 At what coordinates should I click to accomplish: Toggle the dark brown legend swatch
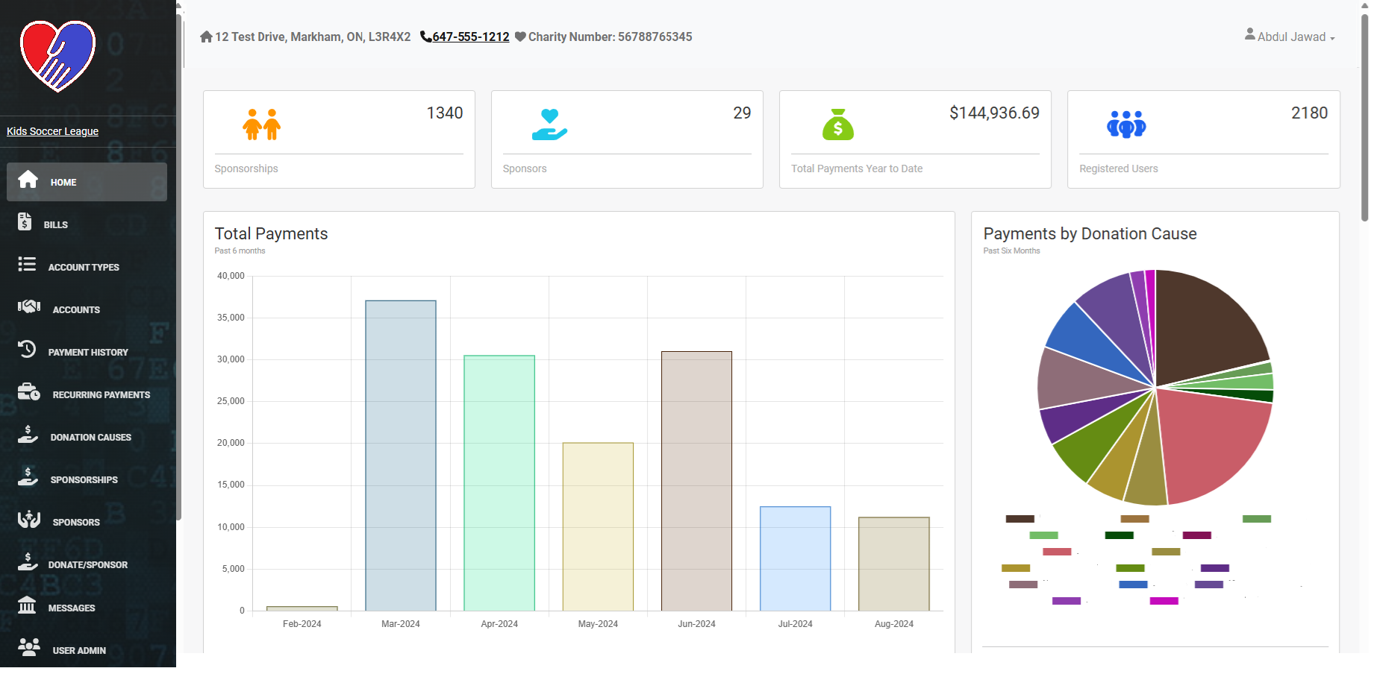(x=1019, y=519)
